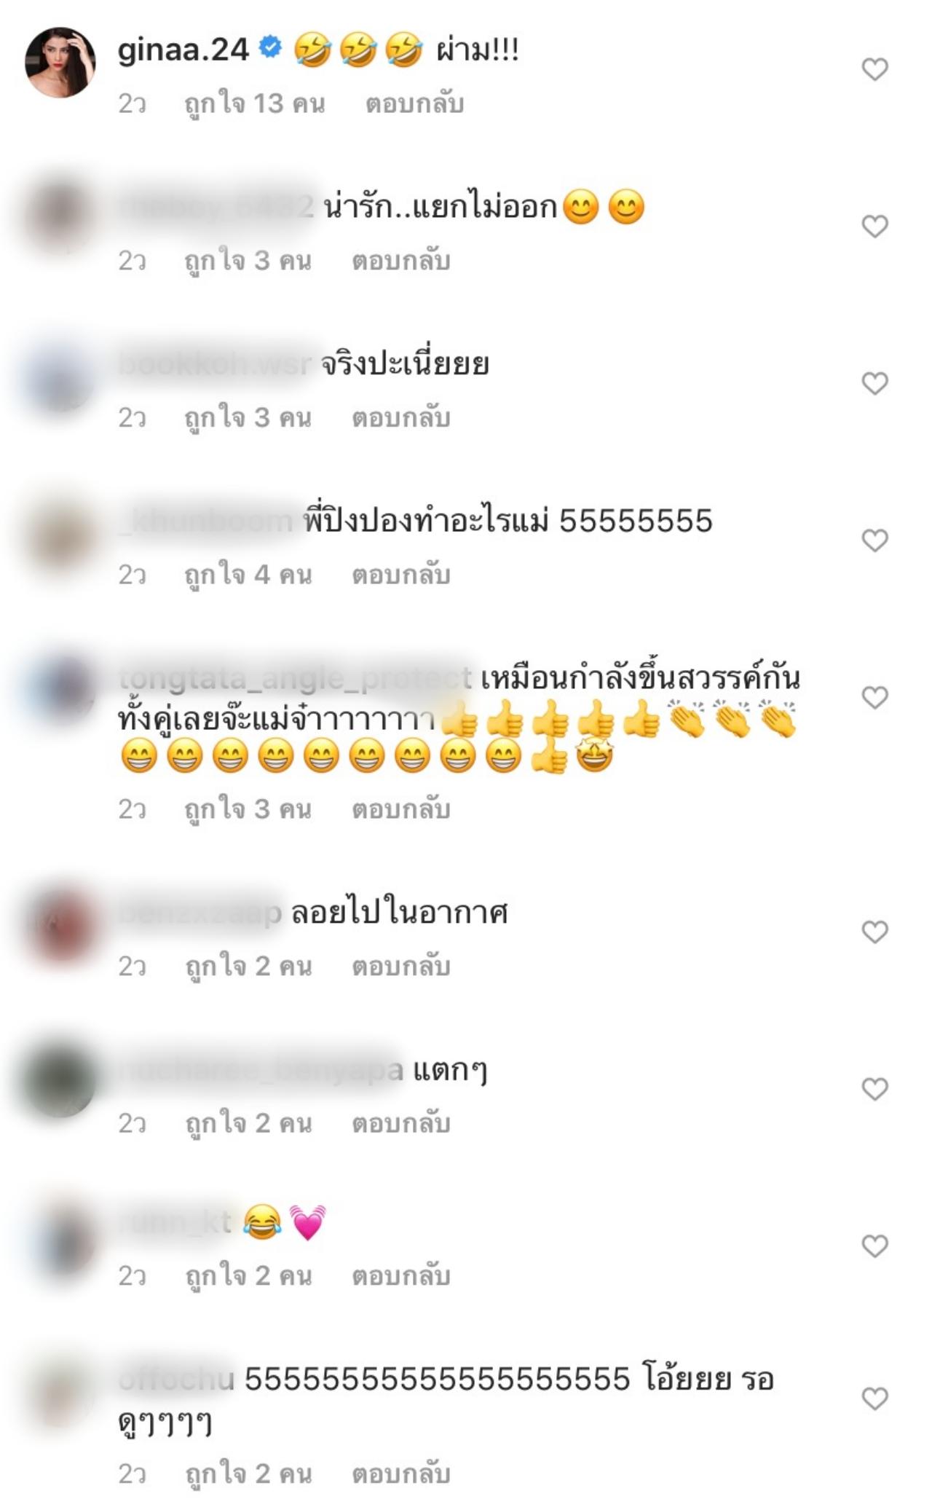Viewport: 932px width, 1499px height.
Task: Tap heart beside the น่ารัก..แยกไม่ออก comment
Action: (874, 227)
